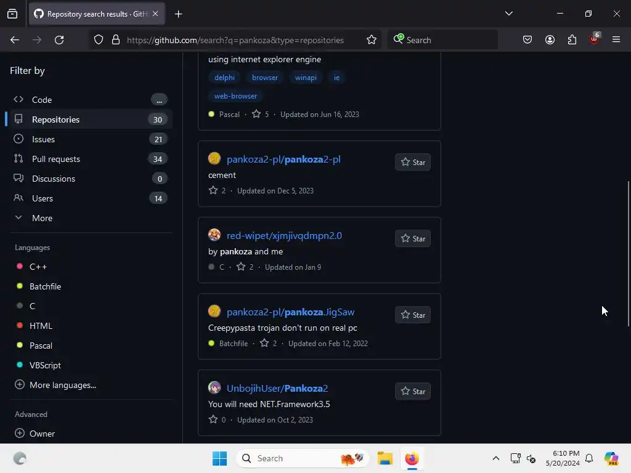Viewport: 631px width, 473px height.
Task: Click the site padlock icon
Action: click(x=116, y=40)
